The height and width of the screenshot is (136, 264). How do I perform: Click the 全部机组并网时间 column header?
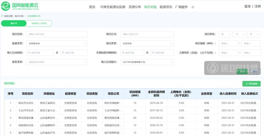[156, 94]
